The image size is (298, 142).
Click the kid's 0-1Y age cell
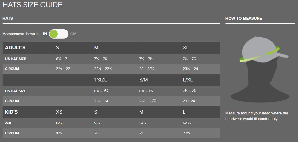[x=59, y=123]
